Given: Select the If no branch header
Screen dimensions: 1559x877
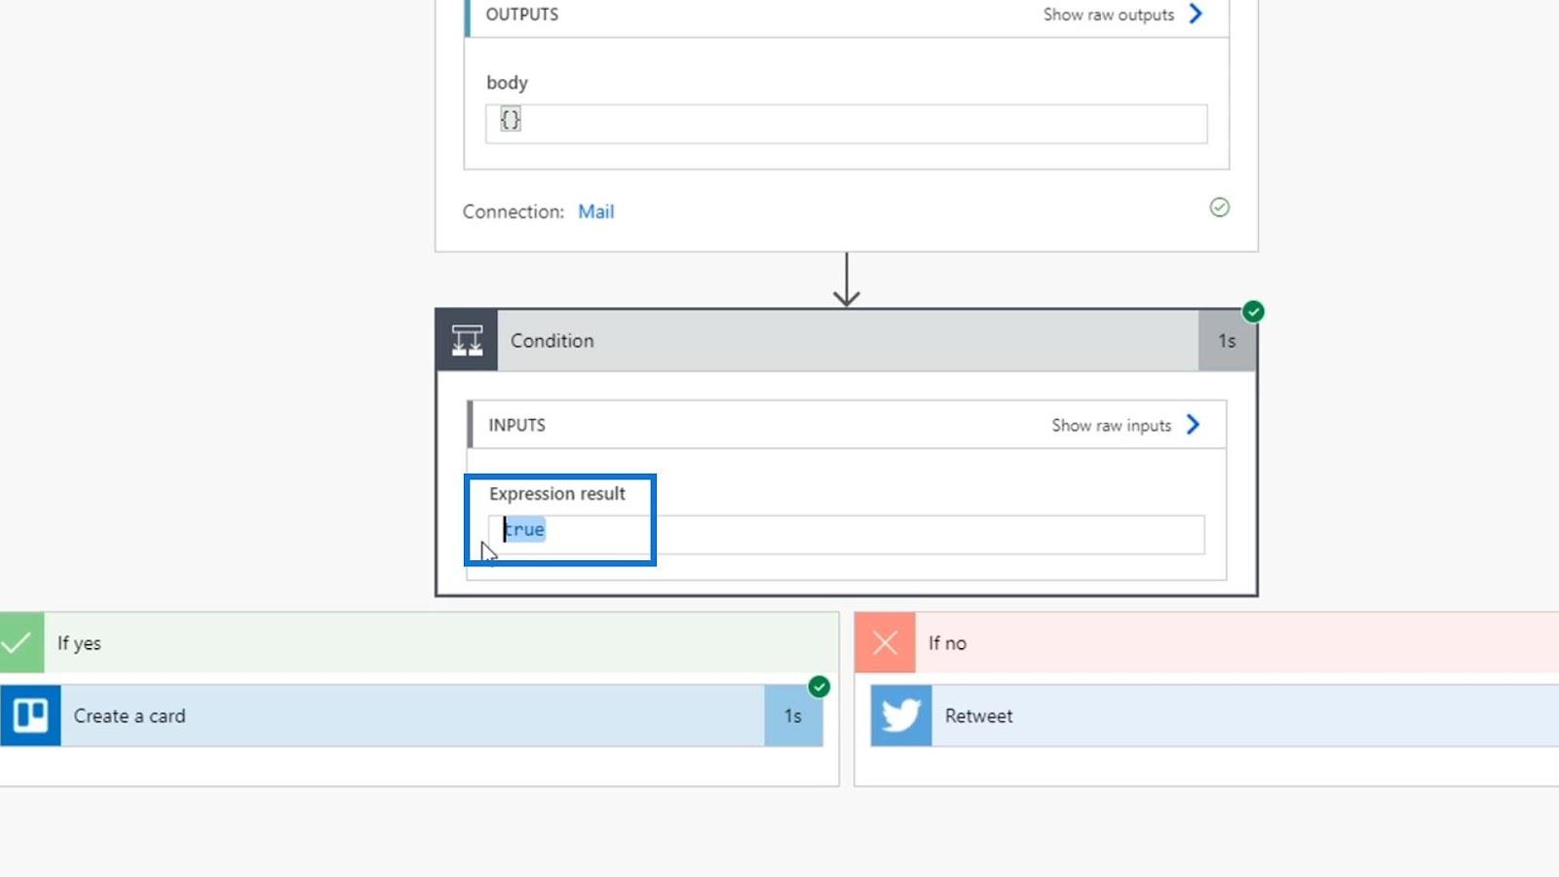Looking at the screenshot, I should 1207,643.
